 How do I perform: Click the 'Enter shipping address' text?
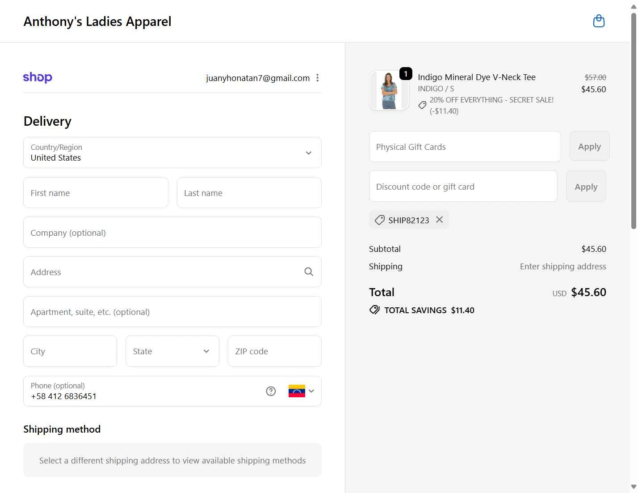pyautogui.click(x=563, y=266)
